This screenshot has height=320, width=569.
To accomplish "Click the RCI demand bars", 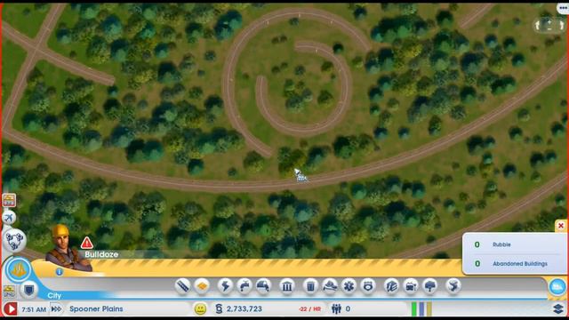I will coord(421,308).
